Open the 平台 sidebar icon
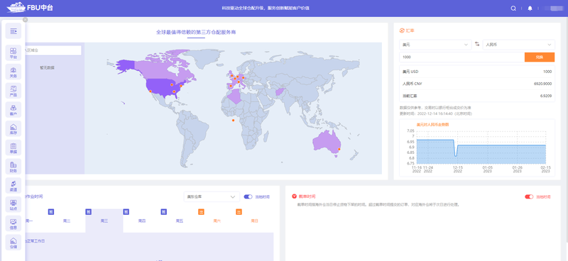The height and width of the screenshot is (261, 568). pos(13,53)
